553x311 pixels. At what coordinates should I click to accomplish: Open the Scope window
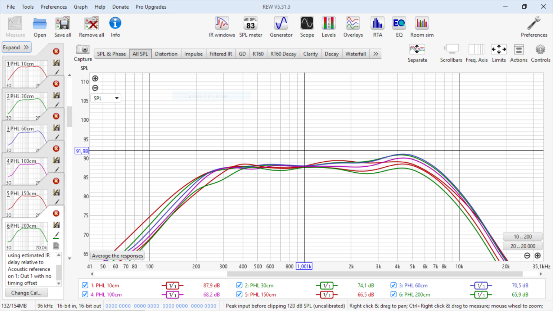point(307,27)
